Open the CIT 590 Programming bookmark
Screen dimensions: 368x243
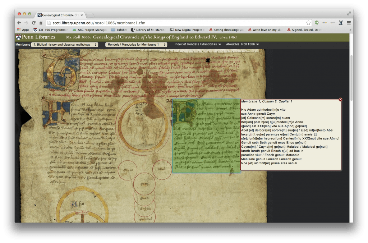pyautogui.click(x=51, y=30)
